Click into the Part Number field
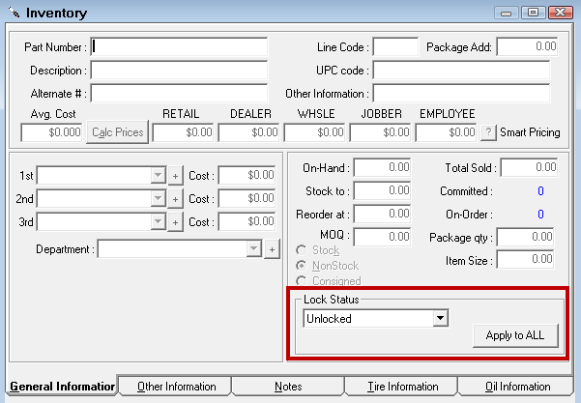This screenshot has width=581, height=403. (179, 46)
